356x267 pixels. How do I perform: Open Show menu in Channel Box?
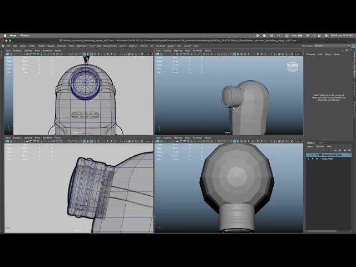tap(337, 55)
